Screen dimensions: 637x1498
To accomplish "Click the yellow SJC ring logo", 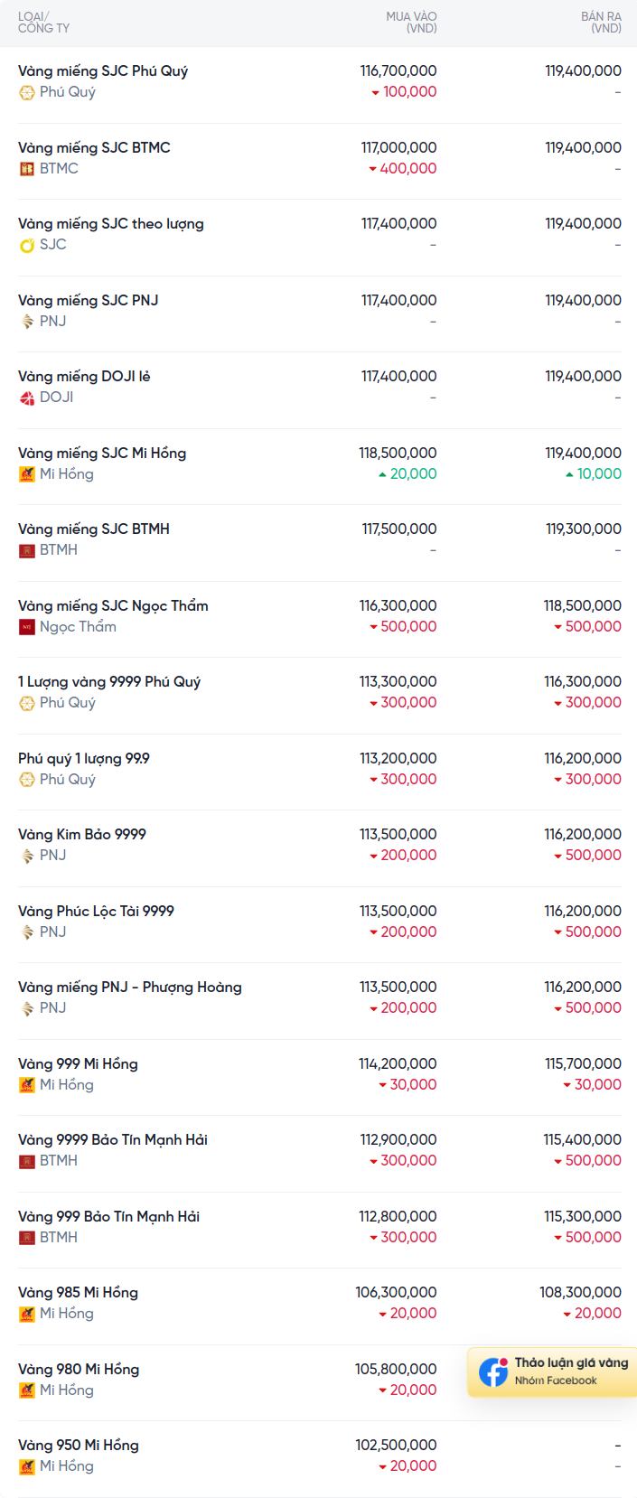I will point(27,245).
